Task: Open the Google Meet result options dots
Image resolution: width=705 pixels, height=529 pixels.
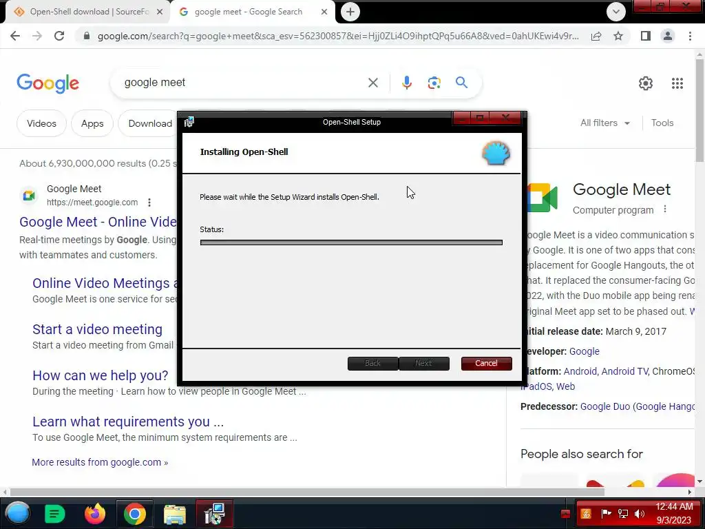Action: coord(149,203)
